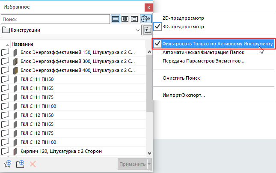Click wall tool icon of ГКЛ С112 ПН100
Screen dimensions: 276x173
tap(5, 142)
